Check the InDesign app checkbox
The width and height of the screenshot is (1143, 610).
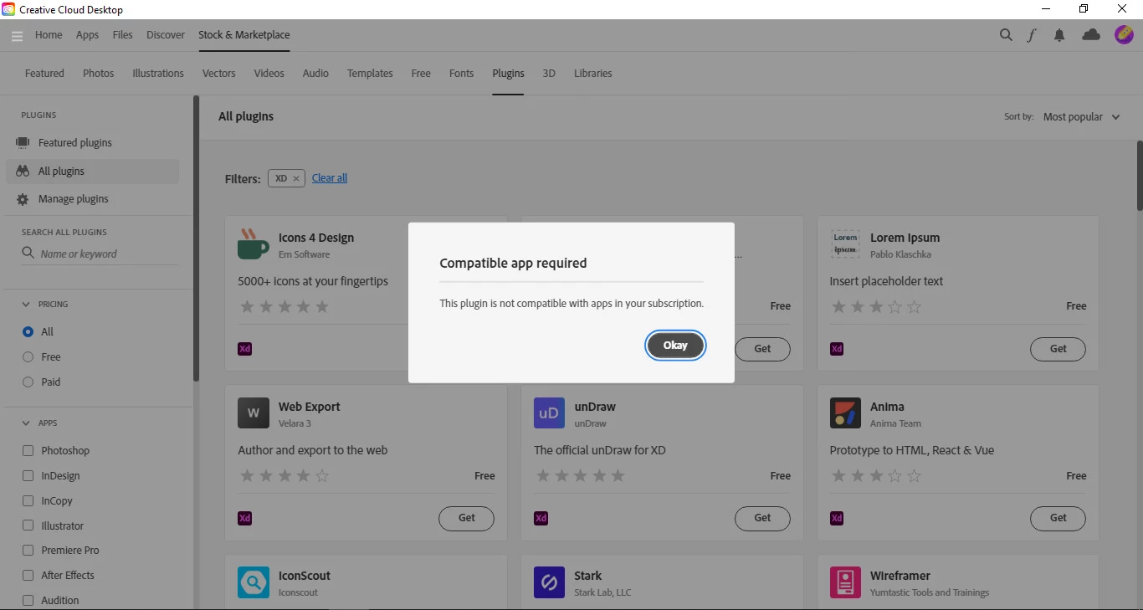pos(28,476)
